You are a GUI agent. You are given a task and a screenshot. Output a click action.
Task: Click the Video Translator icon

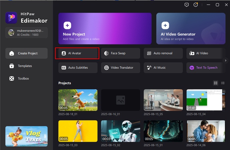pos(106,68)
